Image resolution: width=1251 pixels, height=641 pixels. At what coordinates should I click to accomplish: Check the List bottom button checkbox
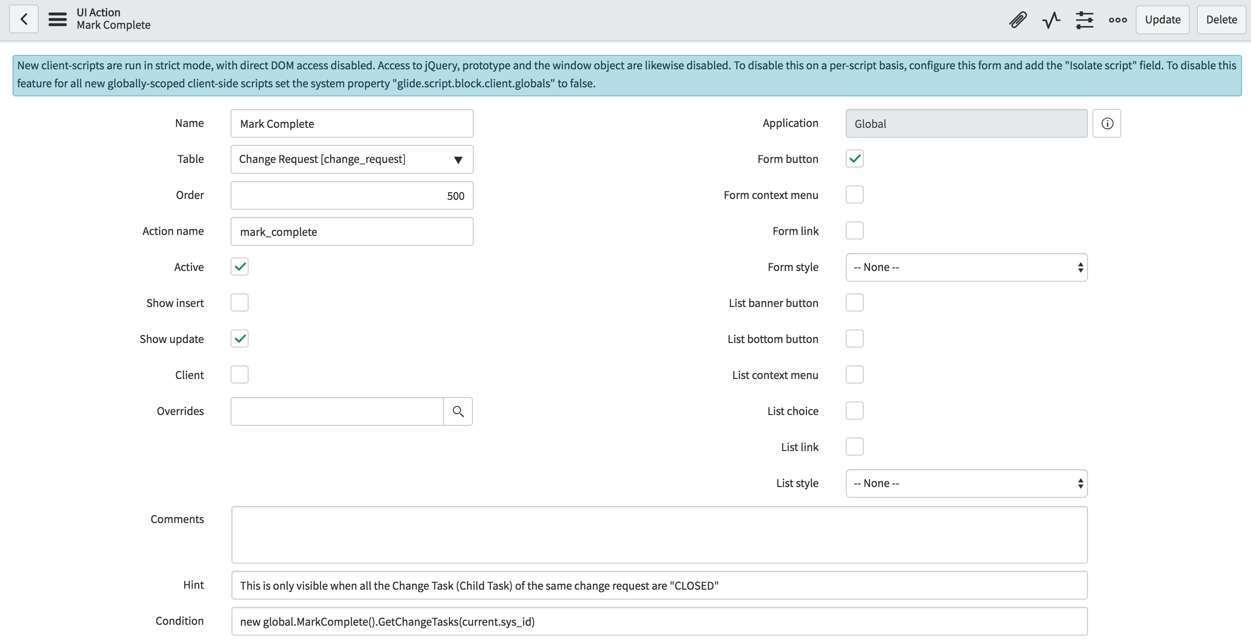(x=854, y=339)
